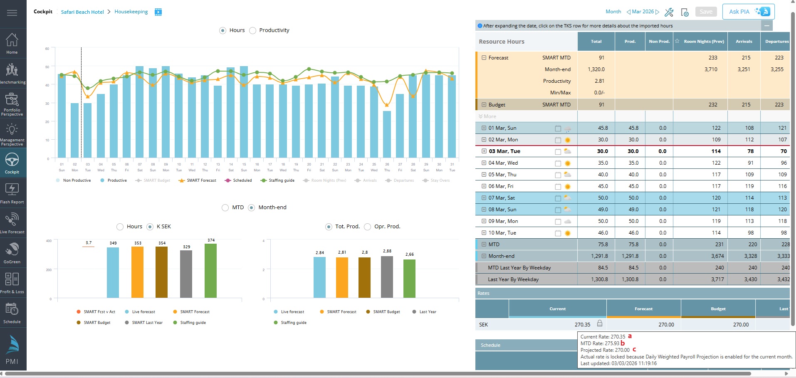Expand the Budget row
The height and width of the screenshot is (378, 796).
484,105
